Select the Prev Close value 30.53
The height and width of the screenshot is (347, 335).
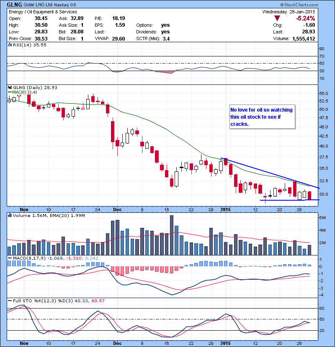pos(41,38)
